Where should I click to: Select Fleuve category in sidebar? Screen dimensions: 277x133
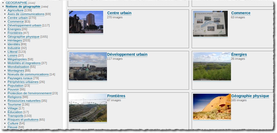12,127
